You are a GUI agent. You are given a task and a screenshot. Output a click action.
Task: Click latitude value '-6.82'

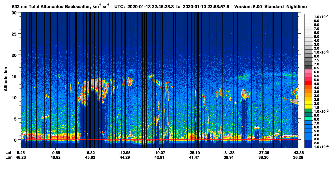click(90, 153)
